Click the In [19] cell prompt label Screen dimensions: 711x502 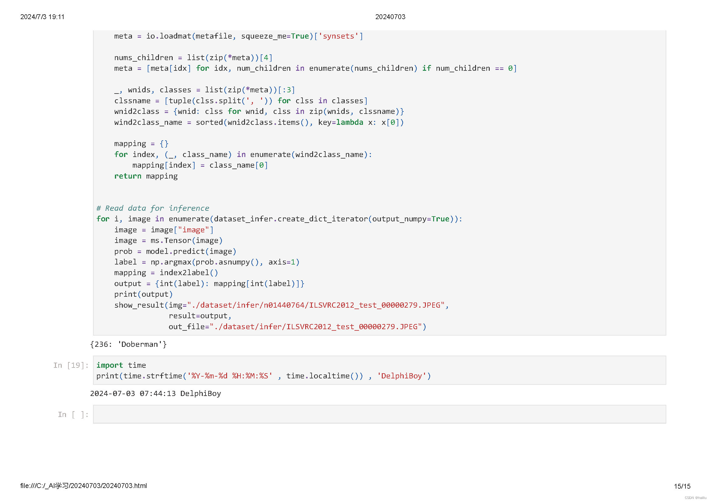click(x=71, y=365)
